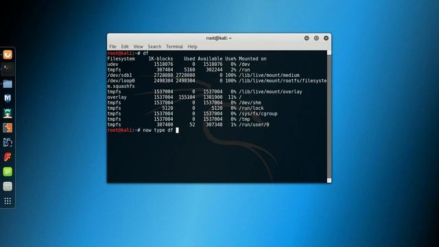Launch Armitage from the dock
This screenshot has height=247, width=439.
[x=8, y=113]
